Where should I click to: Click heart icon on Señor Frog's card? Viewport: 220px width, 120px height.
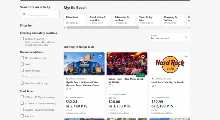click(143, 57)
